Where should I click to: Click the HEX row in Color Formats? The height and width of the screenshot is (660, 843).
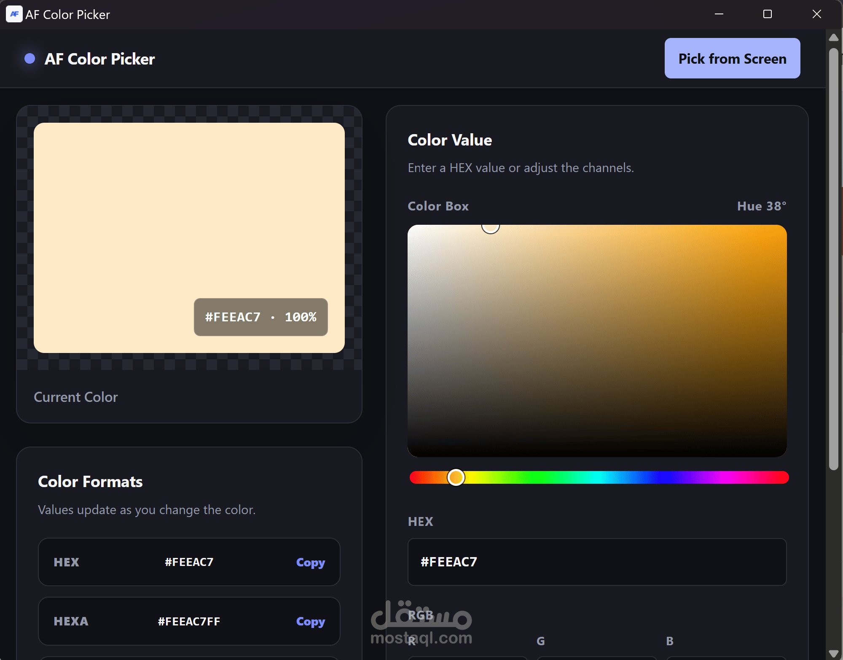[189, 562]
